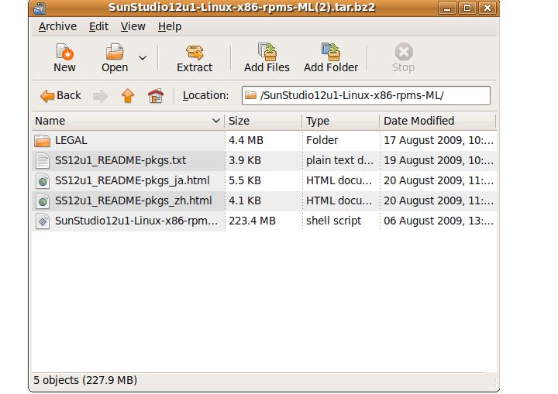Close the archive manager window
The image size is (558, 394).
(x=487, y=8)
